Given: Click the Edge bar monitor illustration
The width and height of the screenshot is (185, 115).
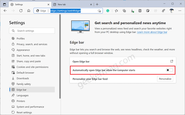Looking at the screenshot, I should click(80, 27).
